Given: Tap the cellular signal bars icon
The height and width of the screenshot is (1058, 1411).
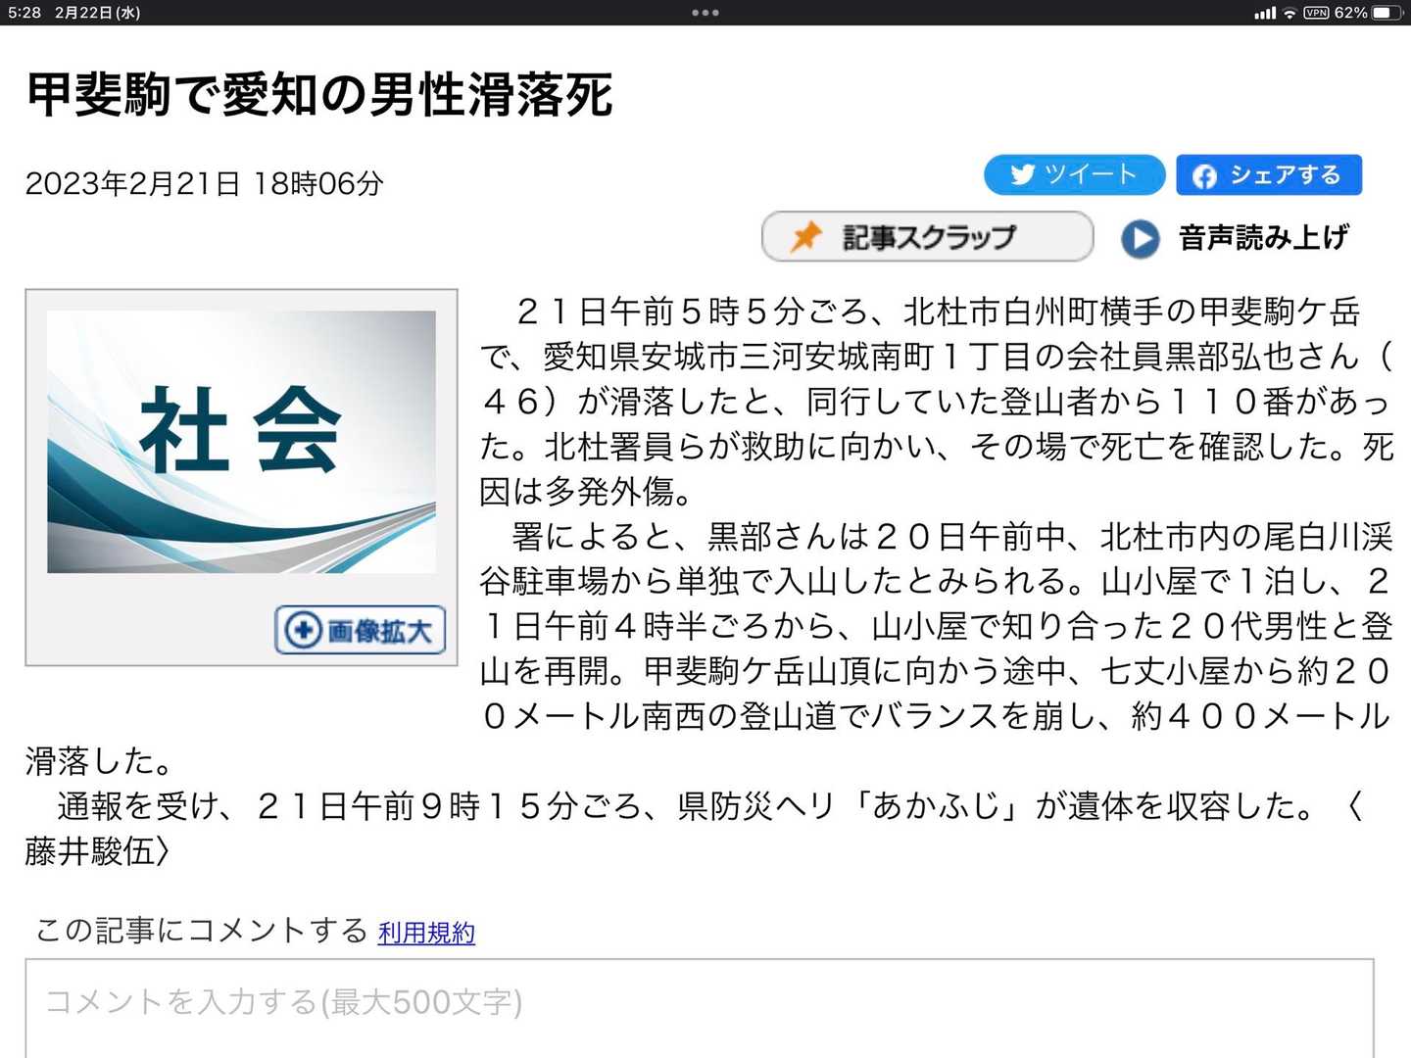Looking at the screenshot, I should point(1265,13).
